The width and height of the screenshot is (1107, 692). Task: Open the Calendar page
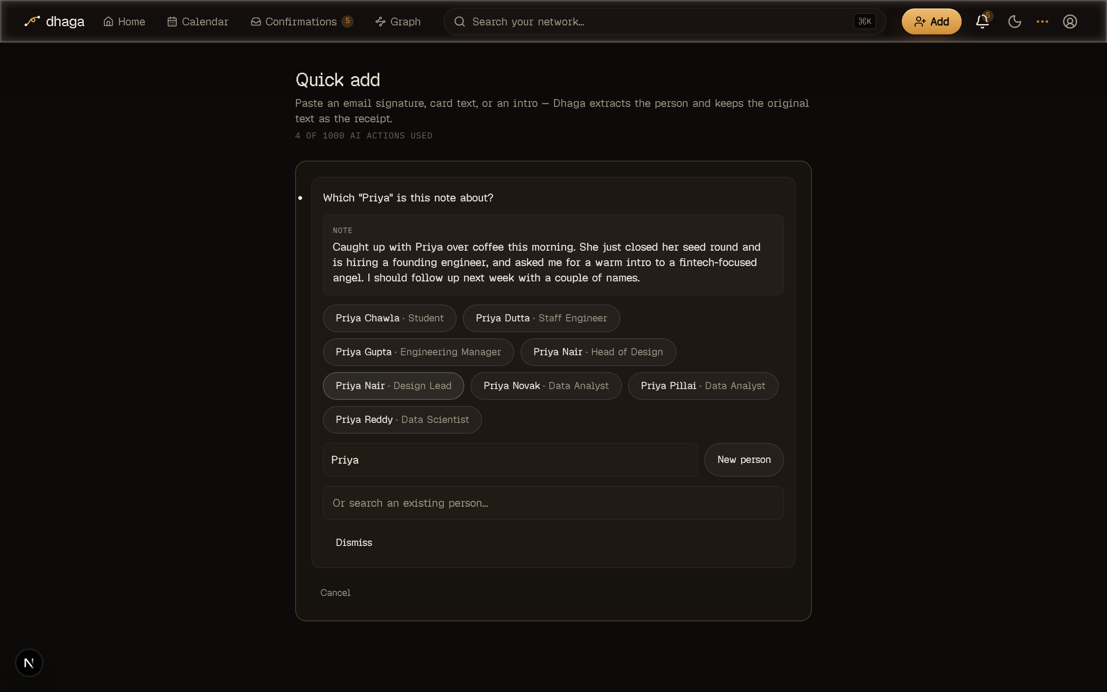(x=198, y=22)
